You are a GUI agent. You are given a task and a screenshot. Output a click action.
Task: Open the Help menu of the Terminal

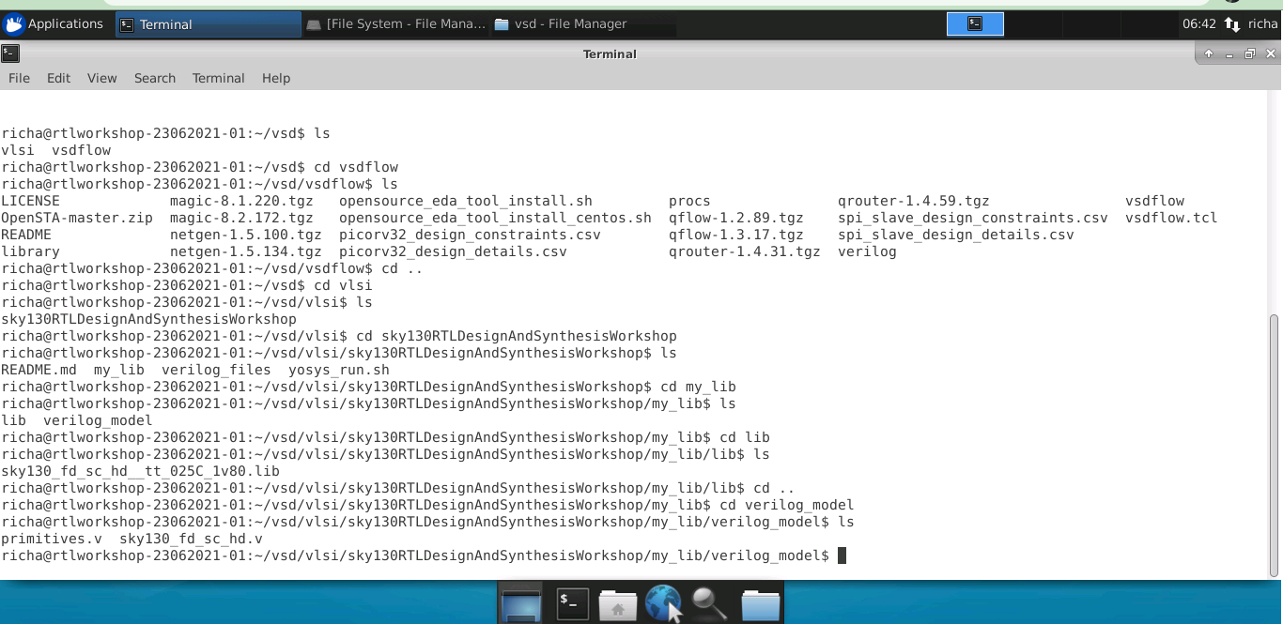click(x=275, y=78)
